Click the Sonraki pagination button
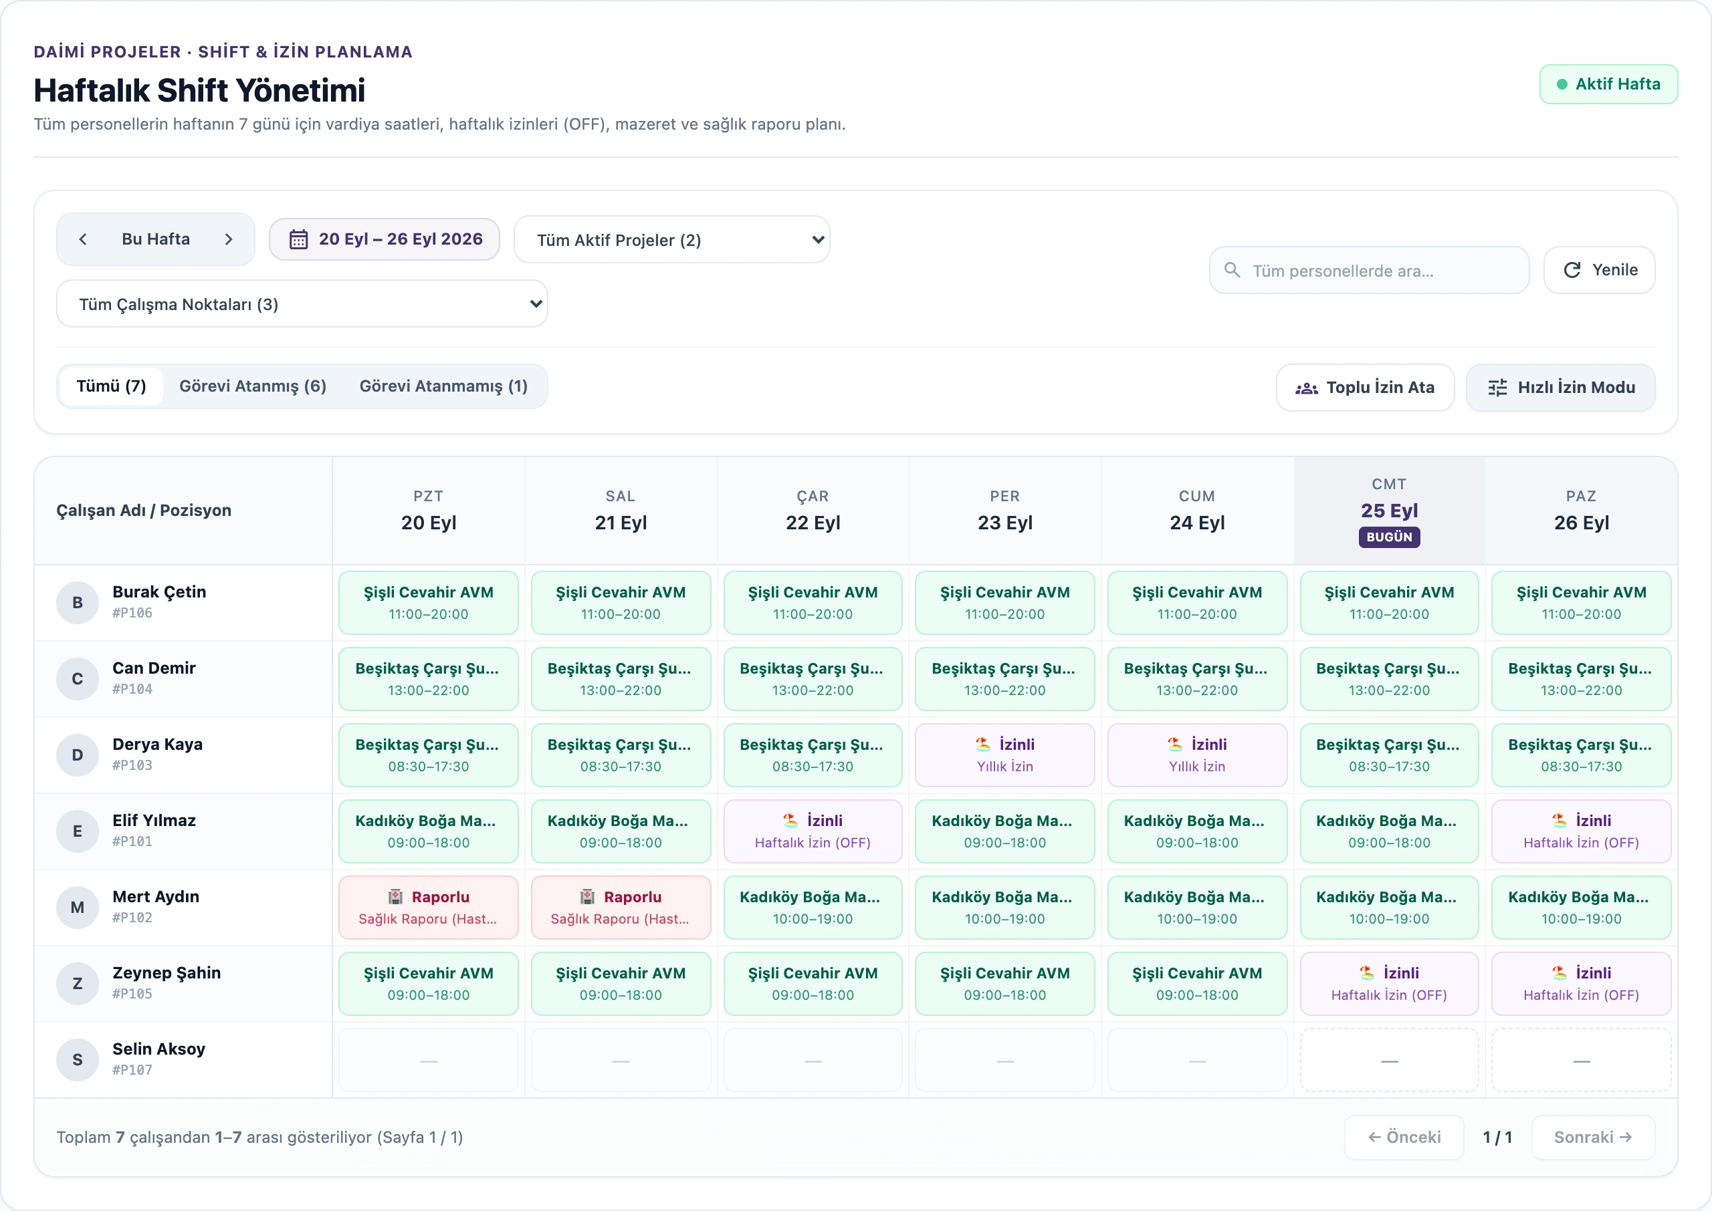Image resolution: width=1712 pixels, height=1211 pixels. coord(1594,1137)
